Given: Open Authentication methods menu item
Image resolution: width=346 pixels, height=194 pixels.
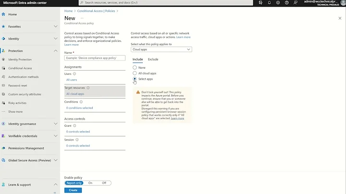Looking at the screenshot, I should [x=24, y=77].
